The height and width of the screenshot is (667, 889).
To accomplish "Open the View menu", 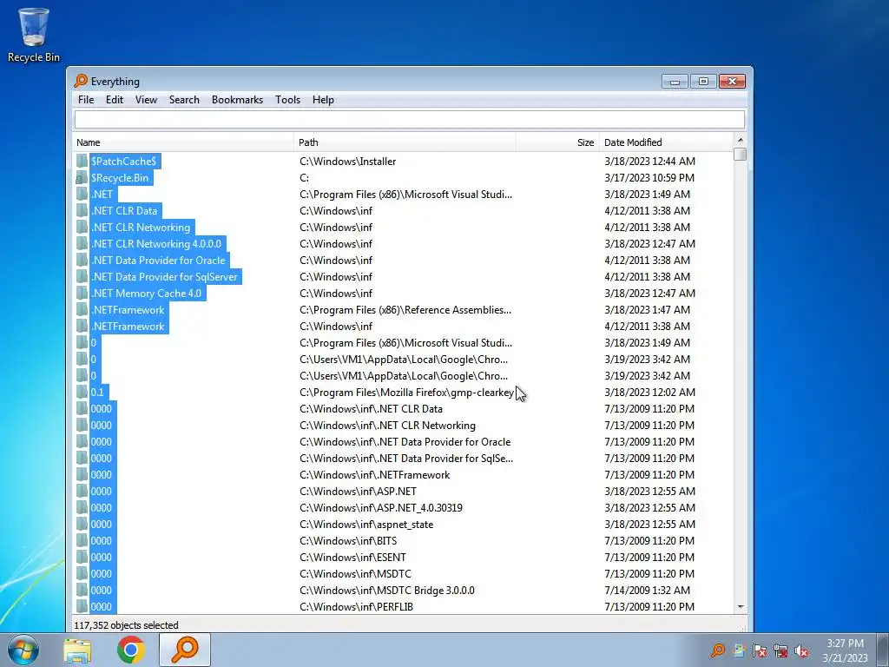I will point(146,100).
